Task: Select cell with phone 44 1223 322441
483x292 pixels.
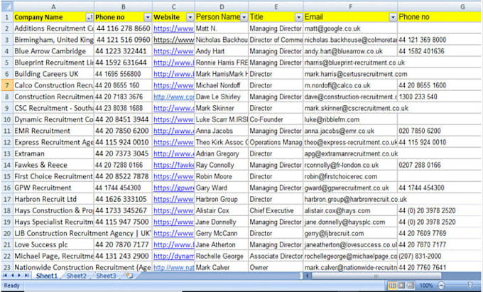Action: 123,51
